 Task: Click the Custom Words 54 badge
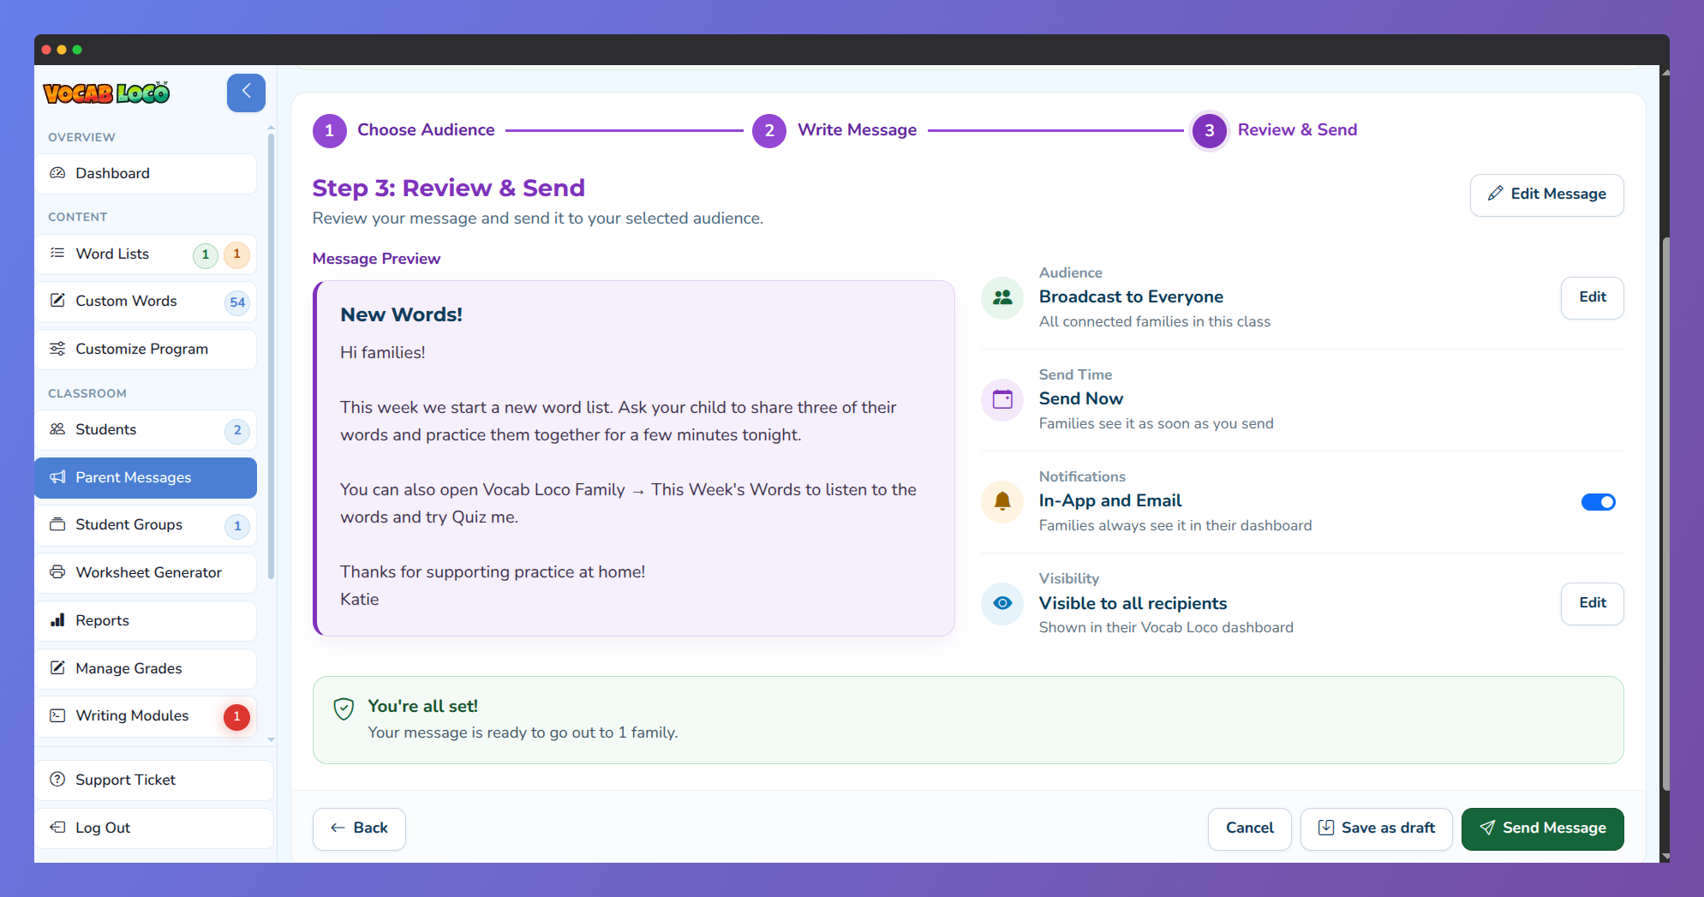(x=237, y=302)
